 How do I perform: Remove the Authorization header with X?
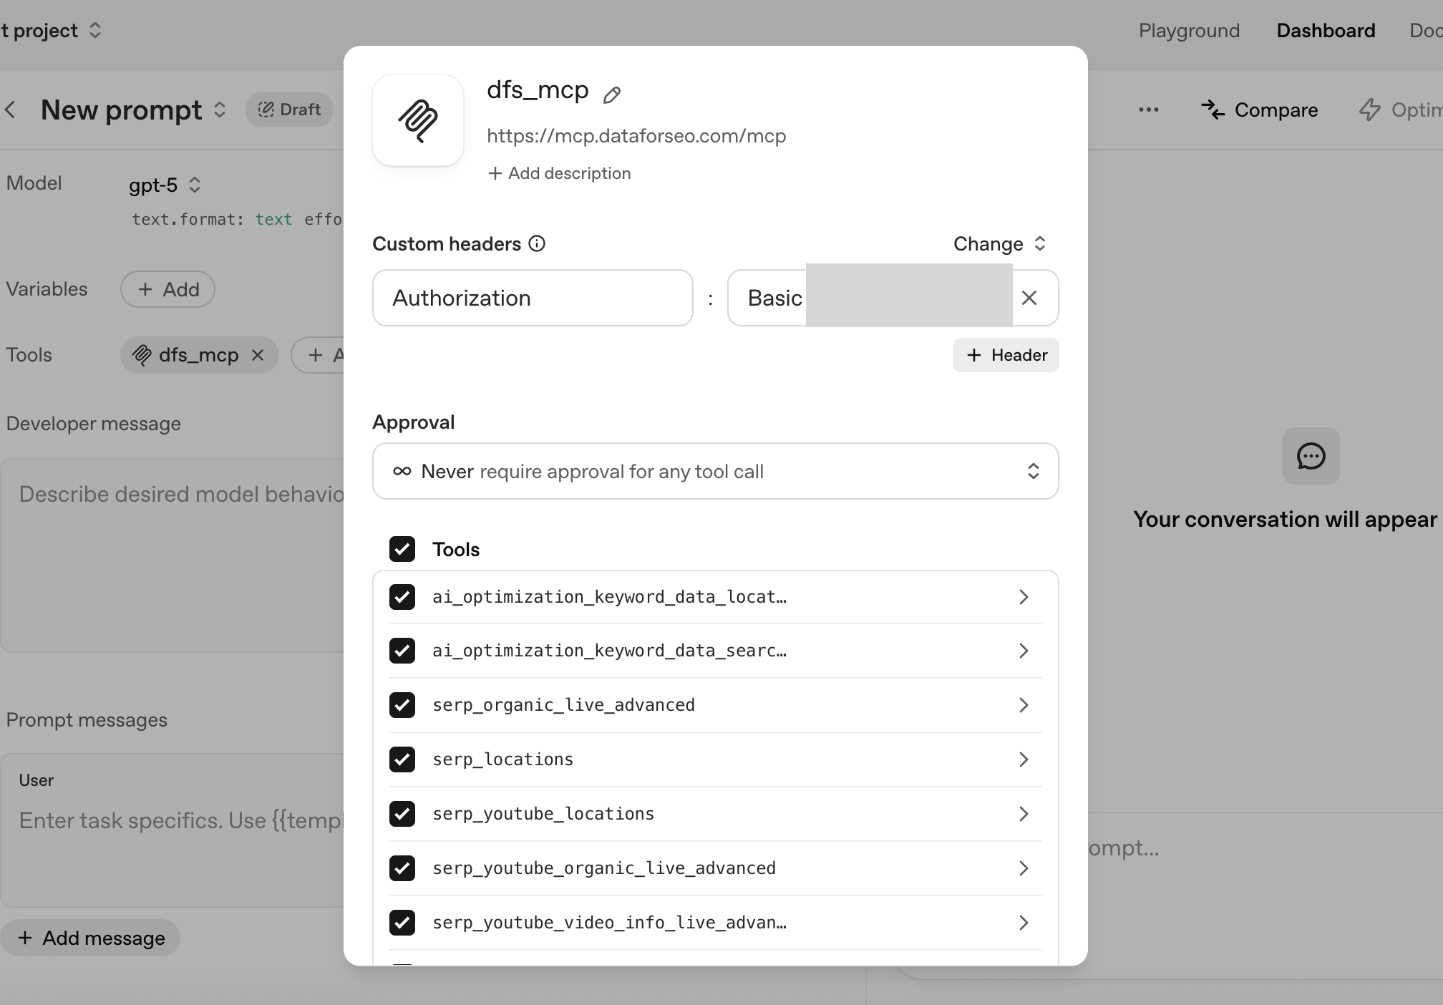(1029, 298)
